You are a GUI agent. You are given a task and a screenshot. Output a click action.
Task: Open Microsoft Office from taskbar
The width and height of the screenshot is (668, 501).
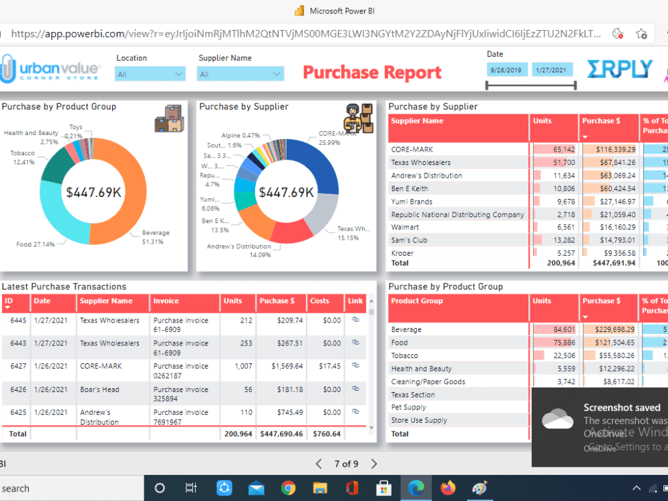coord(352,488)
